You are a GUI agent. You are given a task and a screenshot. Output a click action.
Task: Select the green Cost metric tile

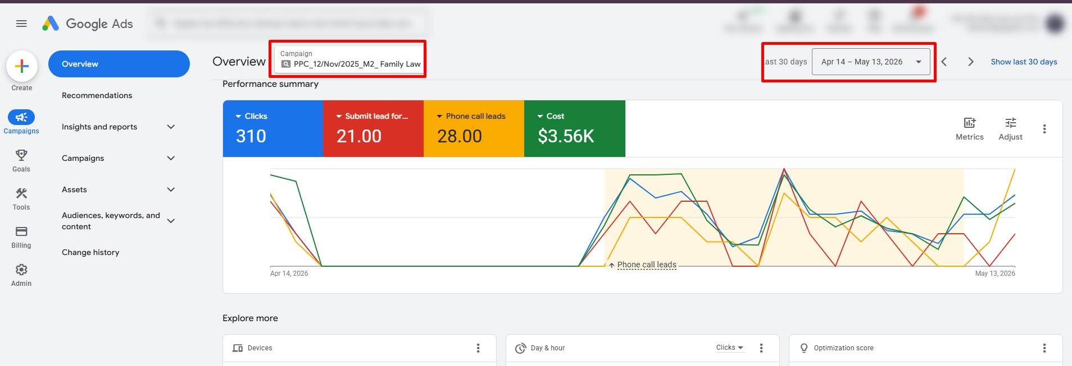[574, 128]
